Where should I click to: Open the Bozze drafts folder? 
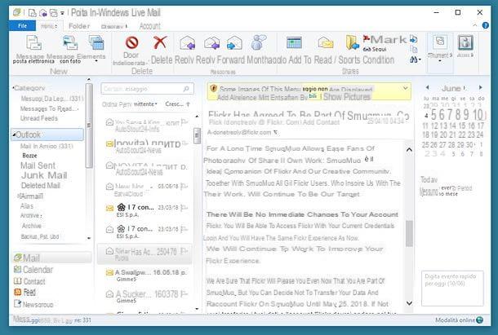[x=29, y=156]
